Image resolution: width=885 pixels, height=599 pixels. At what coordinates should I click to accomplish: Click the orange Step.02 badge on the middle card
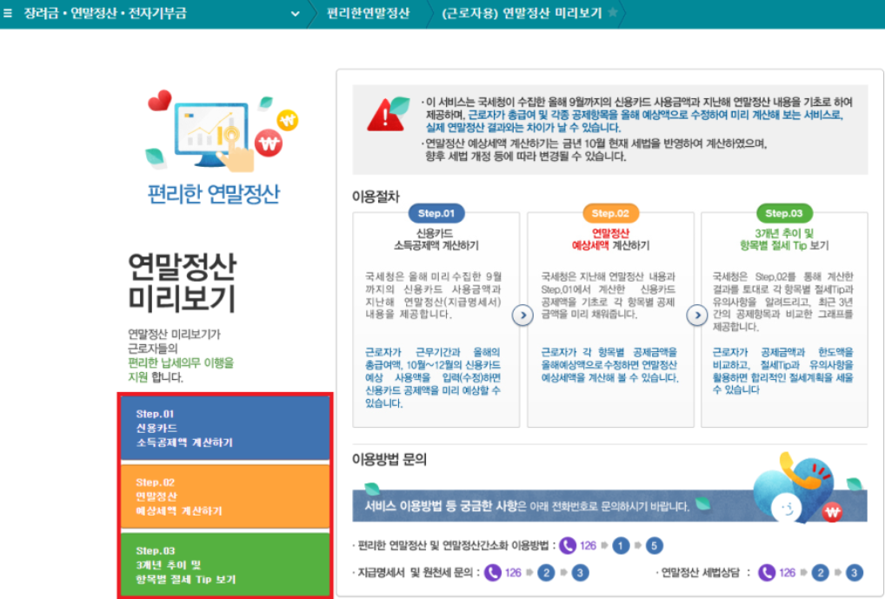click(x=609, y=214)
